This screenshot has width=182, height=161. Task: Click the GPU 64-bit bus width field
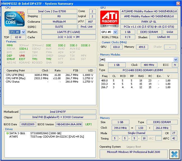170,32
